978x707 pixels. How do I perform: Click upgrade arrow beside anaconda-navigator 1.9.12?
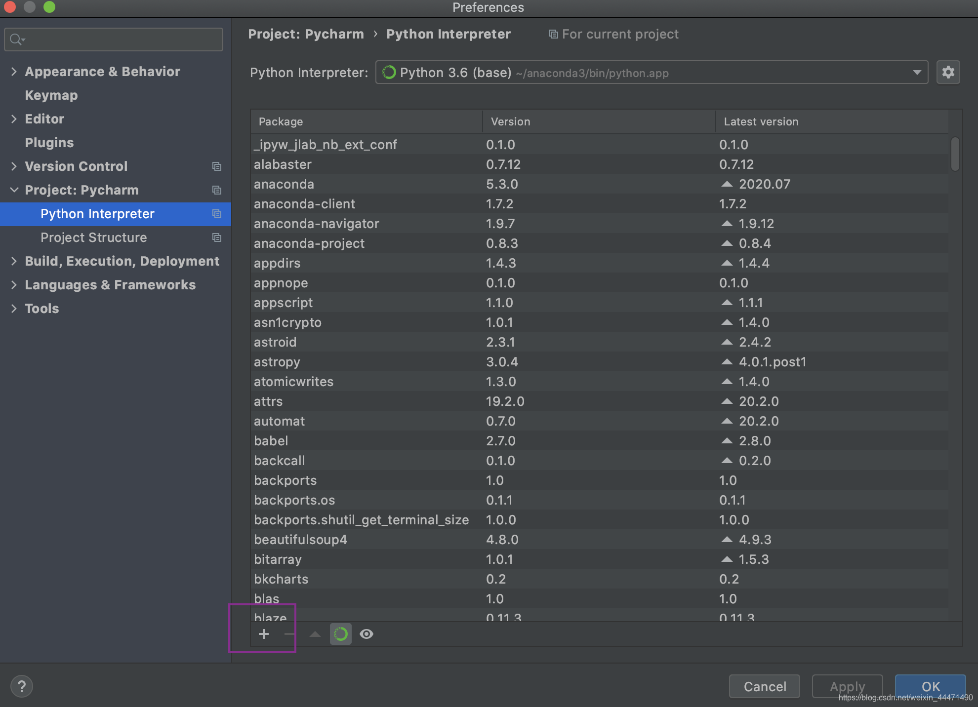[727, 224]
